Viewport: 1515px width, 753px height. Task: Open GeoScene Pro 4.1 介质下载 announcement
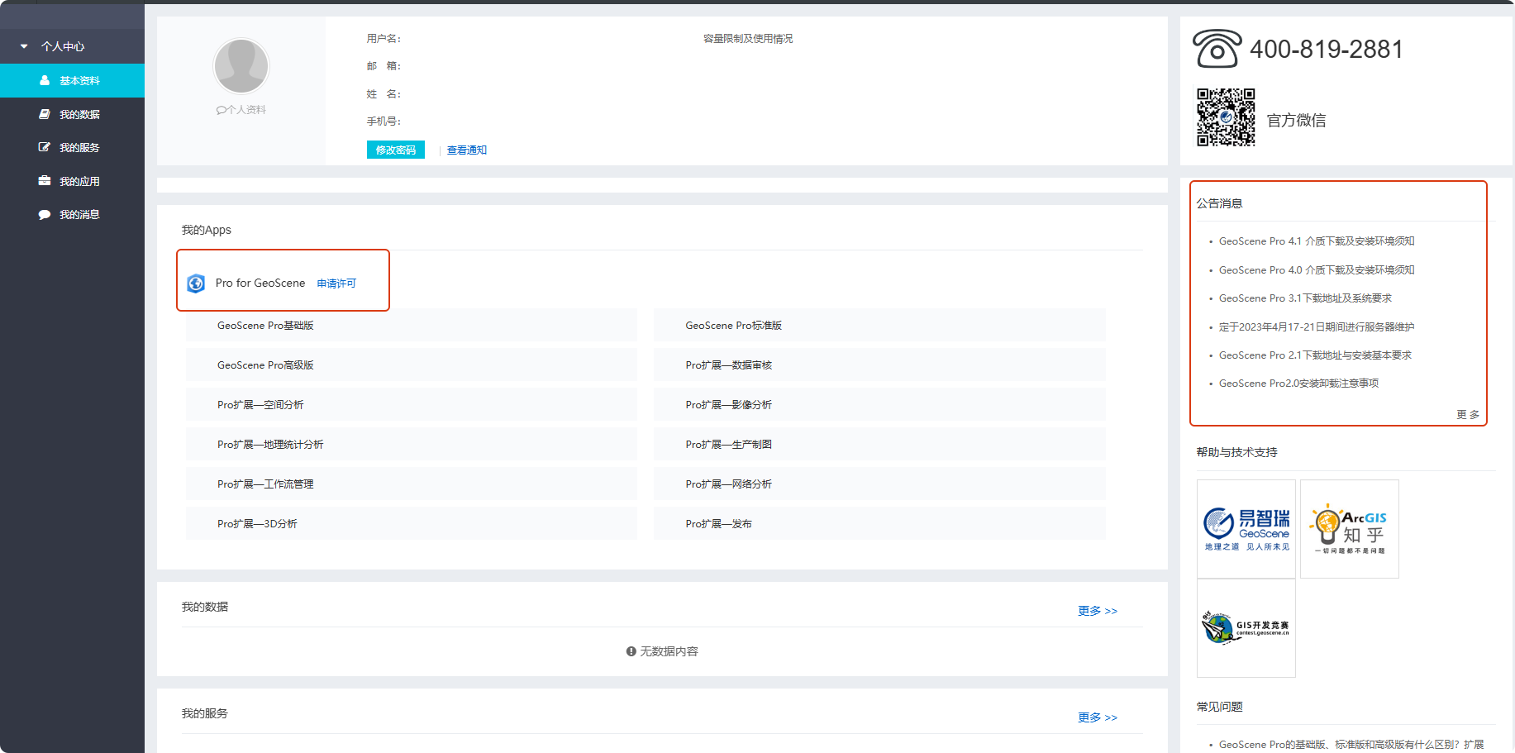click(x=1317, y=241)
